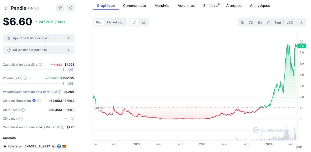Click Ajouter à la liste de suivi
The height and width of the screenshot is (152, 311).
click(x=39, y=38)
